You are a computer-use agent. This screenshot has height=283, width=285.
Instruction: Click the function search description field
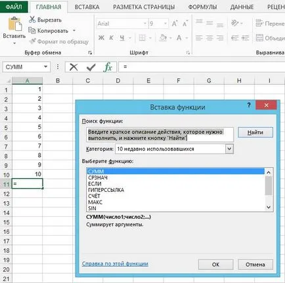pos(160,135)
